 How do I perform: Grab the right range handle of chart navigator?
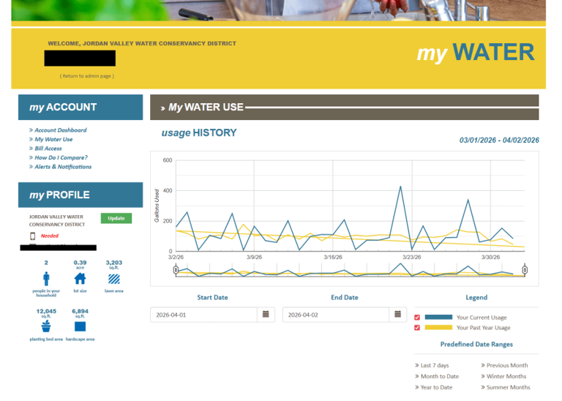pyautogui.click(x=525, y=269)
